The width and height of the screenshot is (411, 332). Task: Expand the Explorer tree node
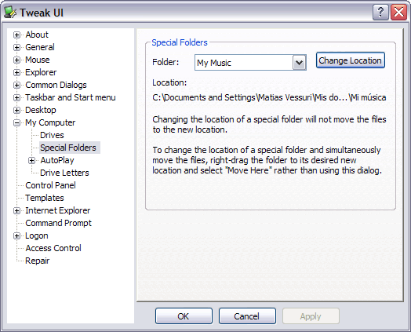coord(16,72)
